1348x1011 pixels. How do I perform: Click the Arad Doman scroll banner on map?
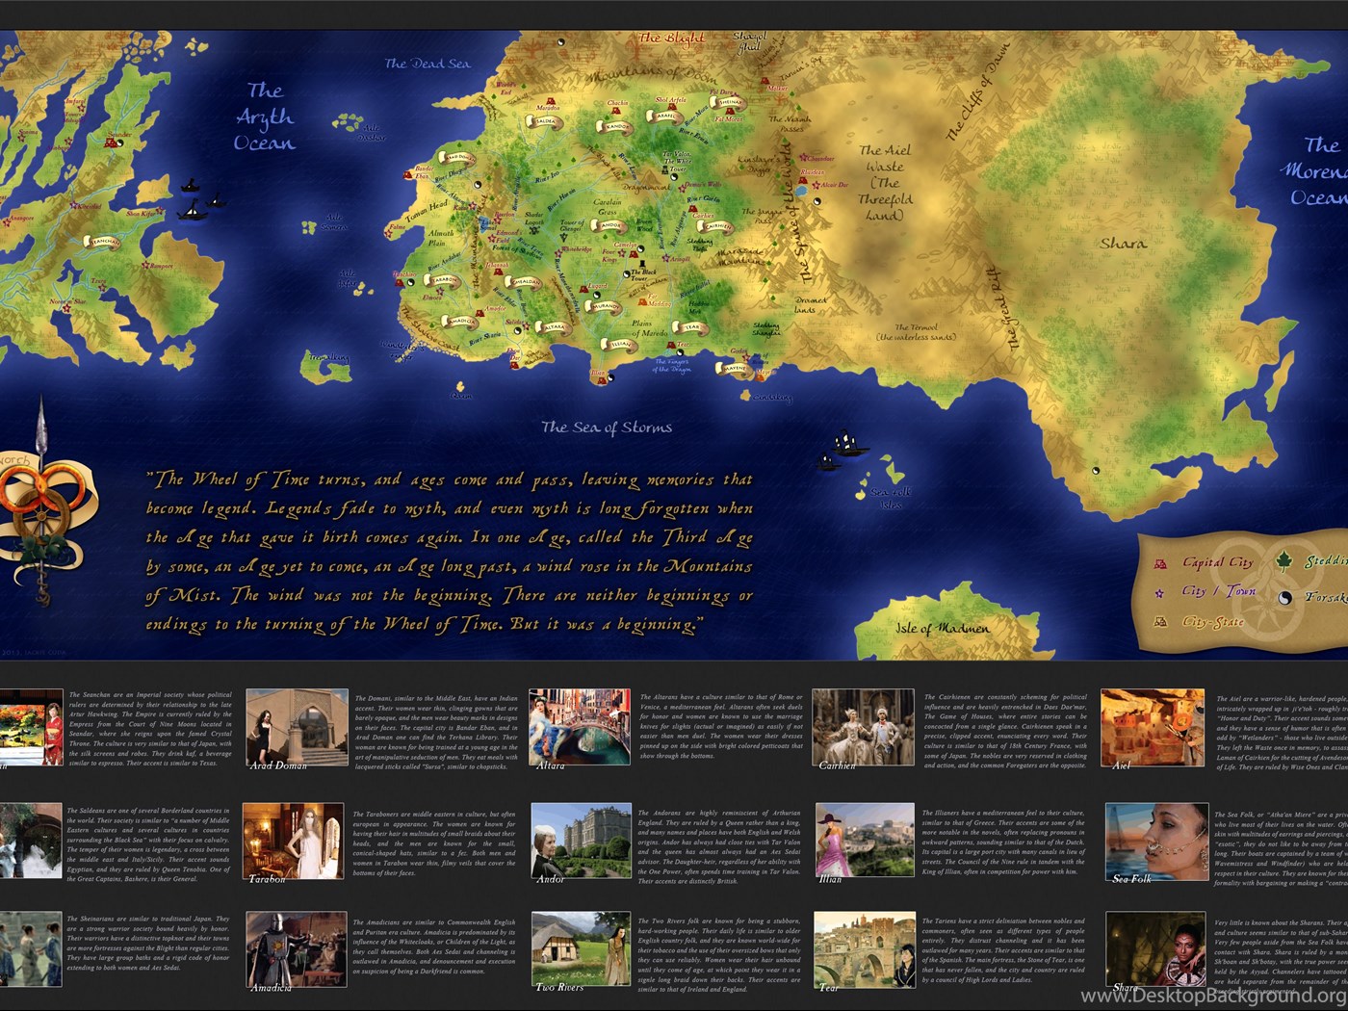[459, 158]
